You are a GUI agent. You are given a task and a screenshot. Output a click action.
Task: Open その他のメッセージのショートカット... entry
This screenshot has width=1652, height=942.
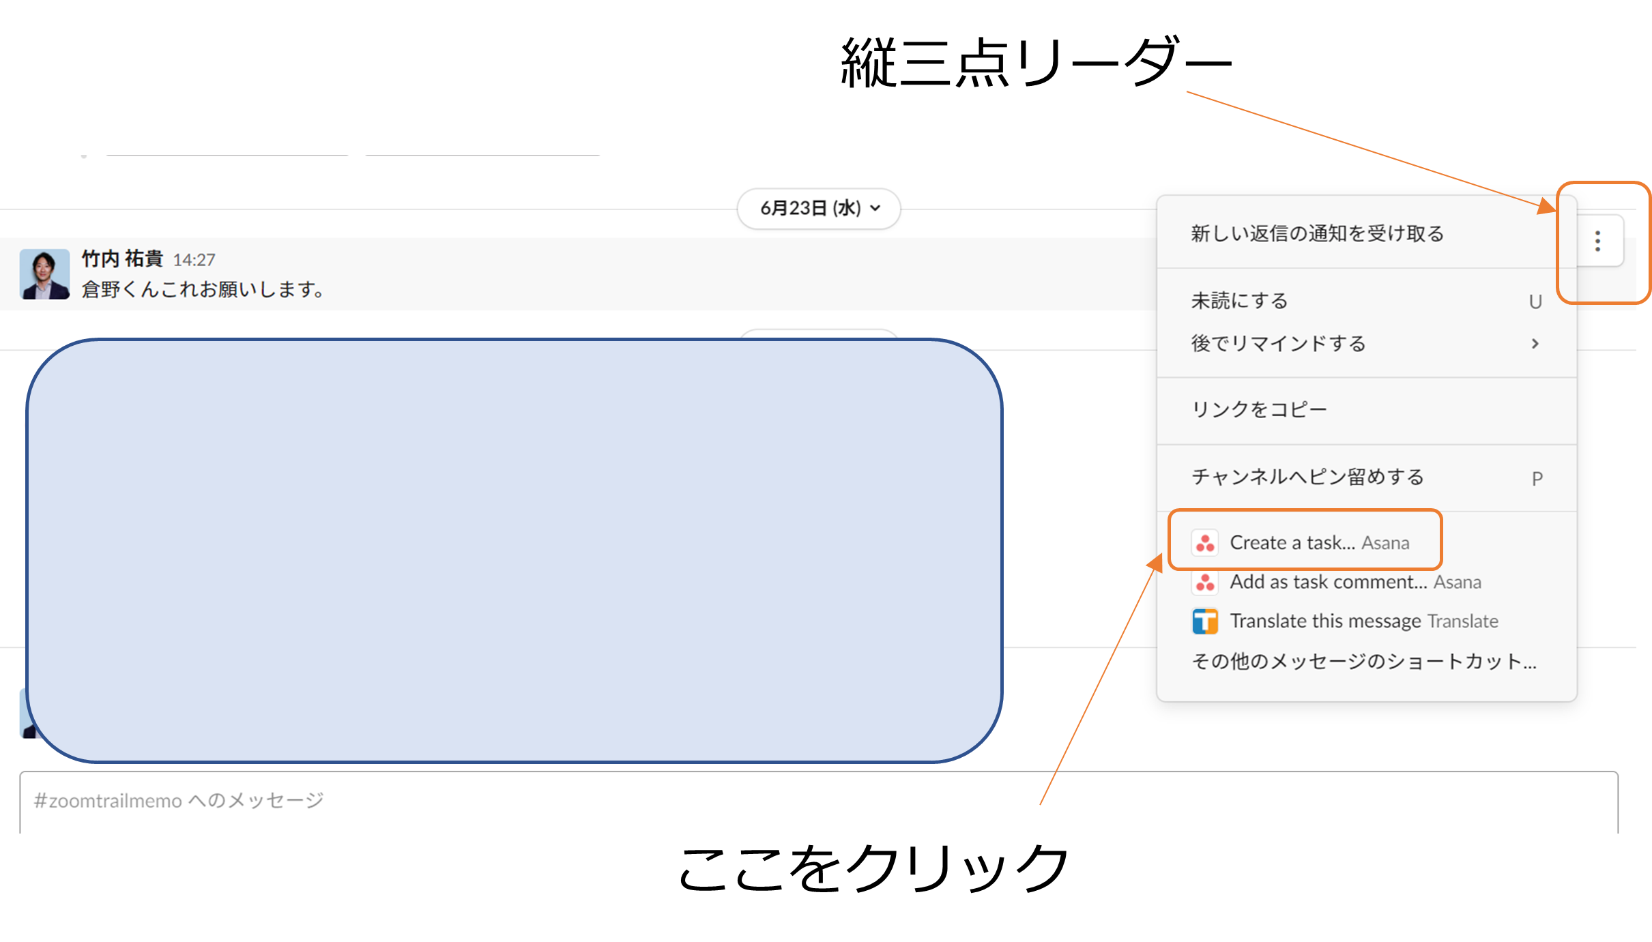1367,661
